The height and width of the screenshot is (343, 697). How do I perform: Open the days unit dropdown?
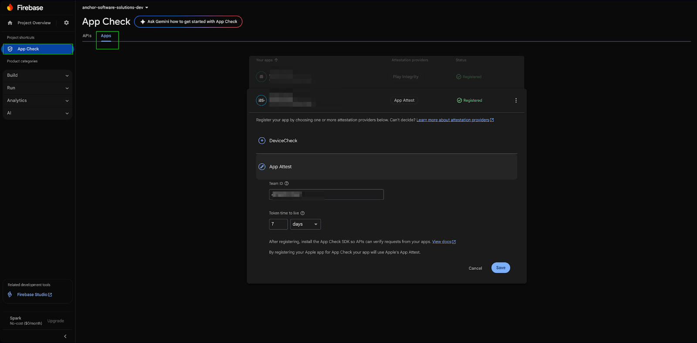(x=305, y=224)
